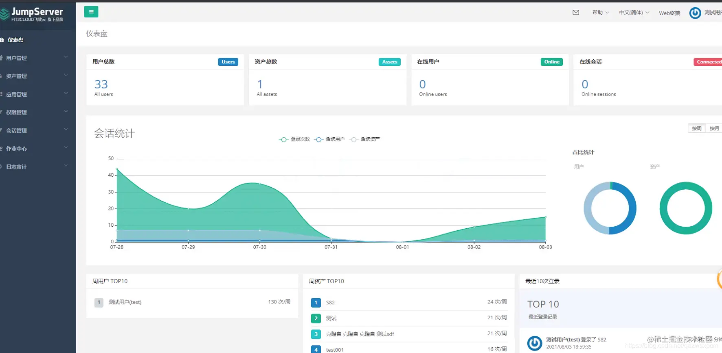The height and width of the screenshot is (353, 722).
Task: Open the 1 All assets count
Action: click(x=260, y=84)
